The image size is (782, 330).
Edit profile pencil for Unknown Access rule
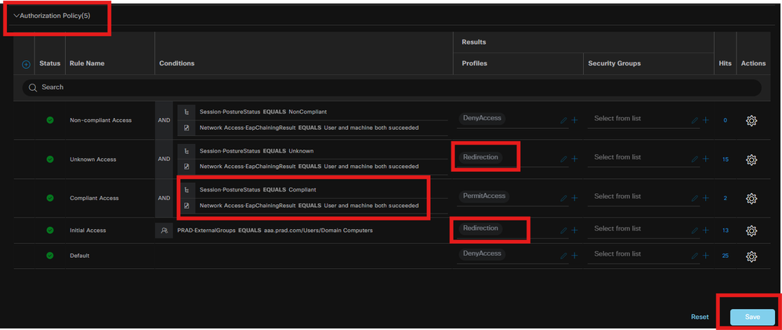(563, 159)
